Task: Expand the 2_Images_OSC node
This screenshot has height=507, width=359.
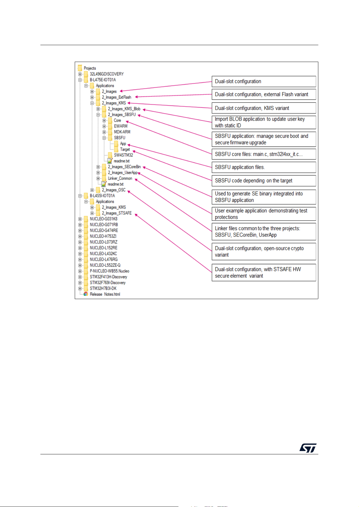Action: 92,190
